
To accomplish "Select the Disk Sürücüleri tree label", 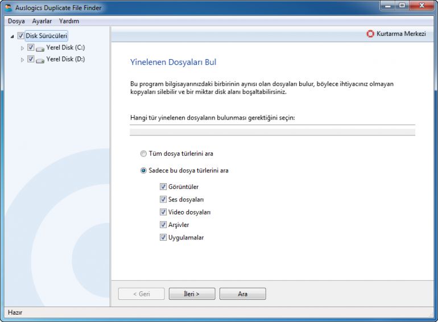I will (47, 36).
